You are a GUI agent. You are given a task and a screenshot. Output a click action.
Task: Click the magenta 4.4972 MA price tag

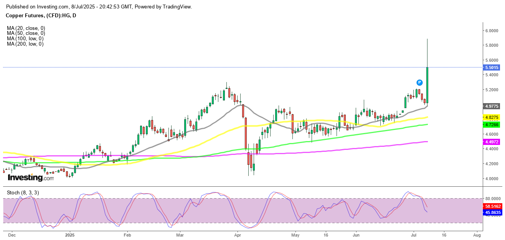pyautogui.click(x=492, y=142)
